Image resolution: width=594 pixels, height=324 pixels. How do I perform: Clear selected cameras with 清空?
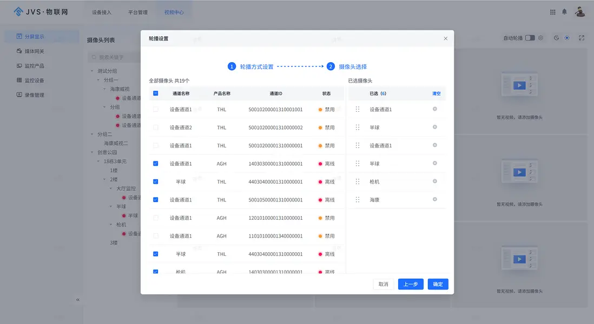(x=437, y=93)
